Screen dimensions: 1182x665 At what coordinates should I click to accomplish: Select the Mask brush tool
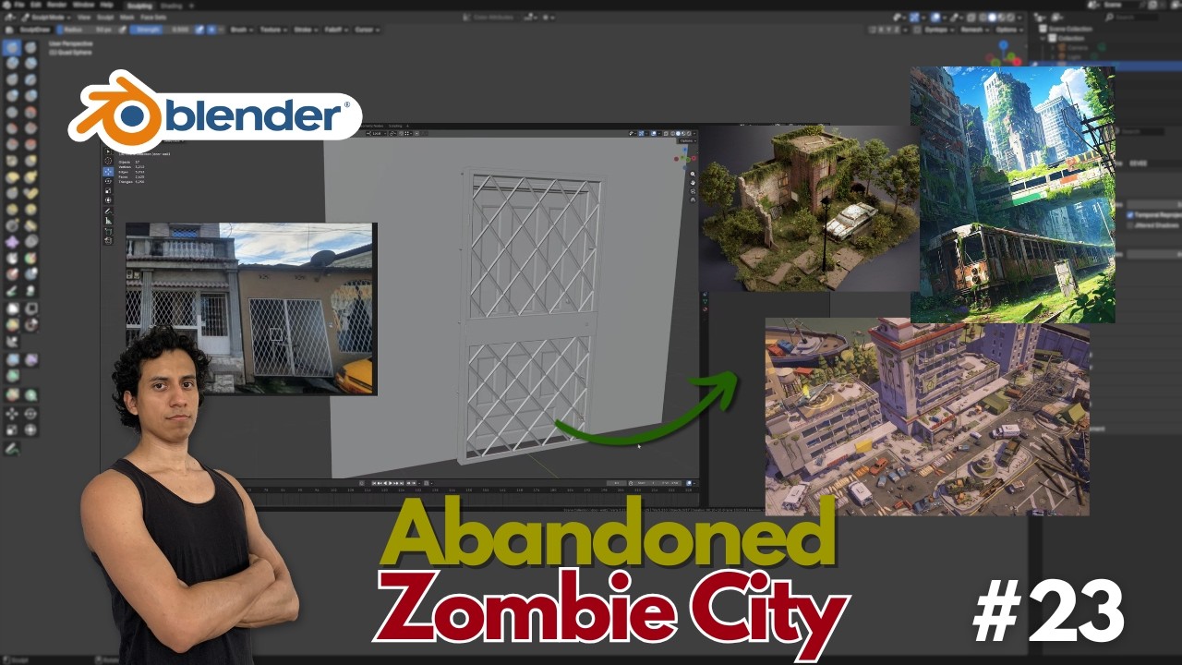tap(12, 259)
